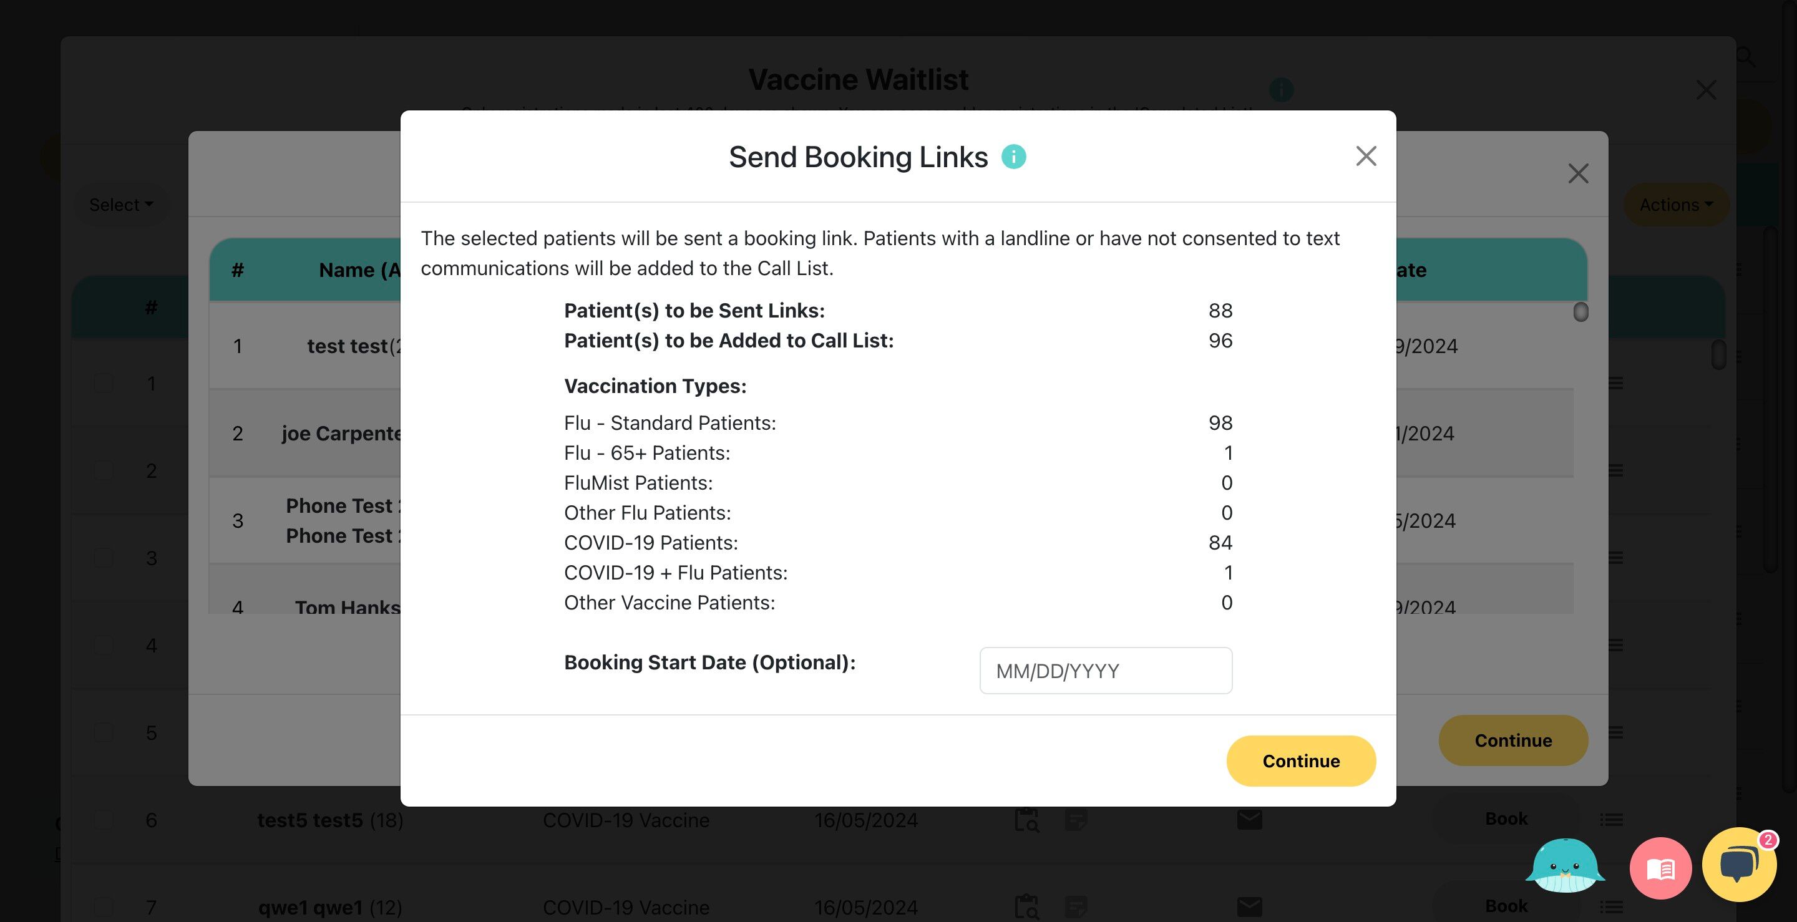Expand the Select dropdown
Viewport: 1797px width, 922px height.
tap(120, 205)
